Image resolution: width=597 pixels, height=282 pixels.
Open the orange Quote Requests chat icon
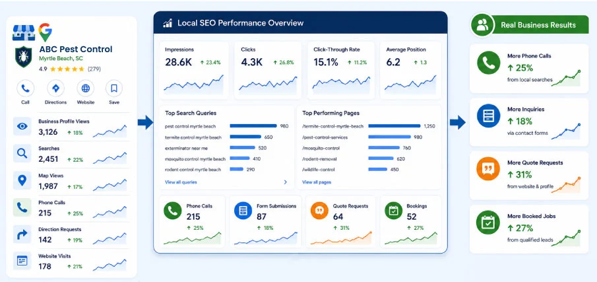pos(319,211)
